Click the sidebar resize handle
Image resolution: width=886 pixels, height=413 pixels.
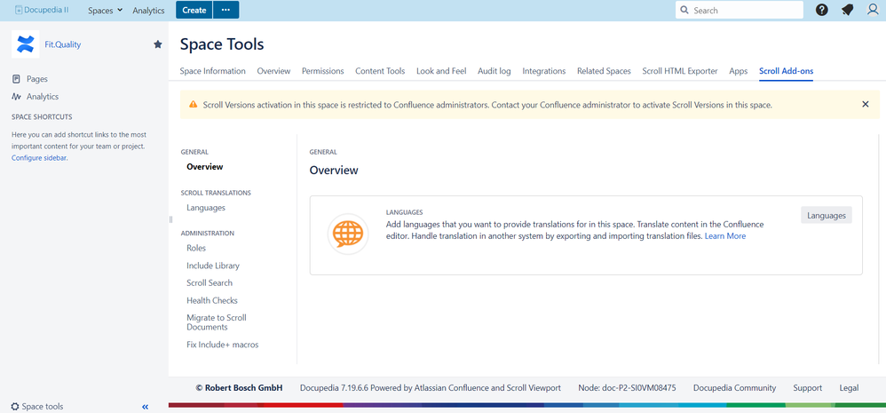(x=170, y=219)
